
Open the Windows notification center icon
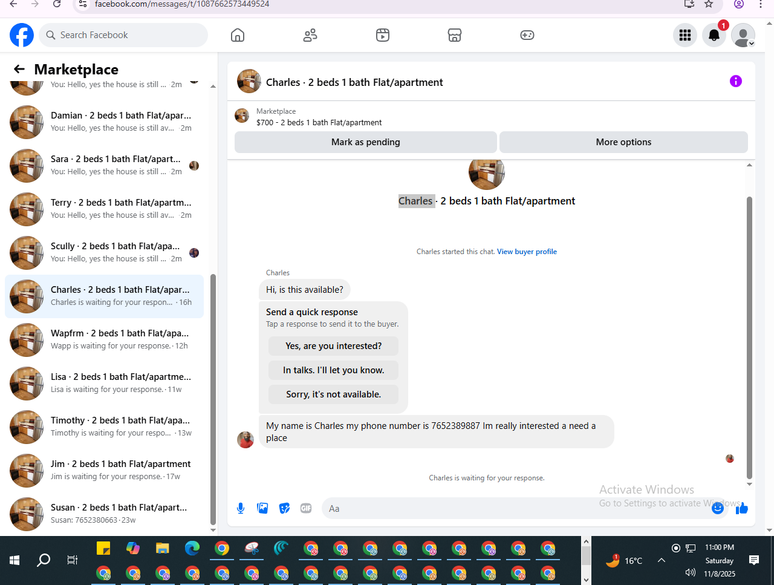pos(754,560)
